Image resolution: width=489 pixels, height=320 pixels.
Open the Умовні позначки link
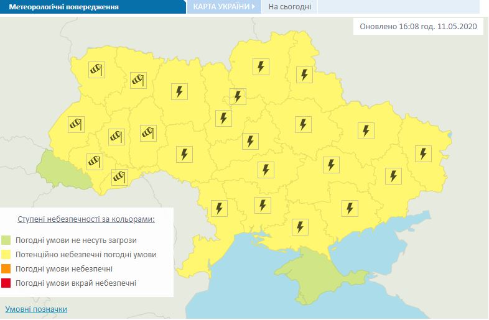coord(36,309)
